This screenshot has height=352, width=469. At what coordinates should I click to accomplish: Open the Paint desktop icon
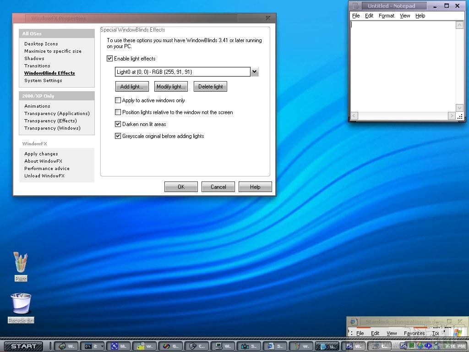click(21, 266)
